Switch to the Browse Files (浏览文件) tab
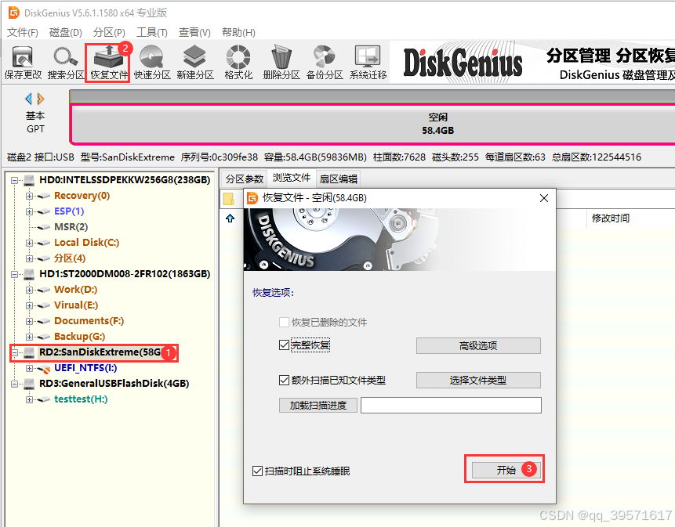This screenshot has width=675, height=527. (292, 178)
